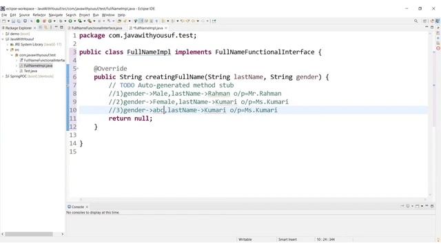Image resolution: width=441 pixels, height=248 pixels.
Task: Open the Navigate menu
Action: (55, 15)
